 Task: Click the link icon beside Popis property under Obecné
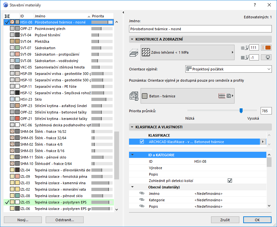click(142, 206)
